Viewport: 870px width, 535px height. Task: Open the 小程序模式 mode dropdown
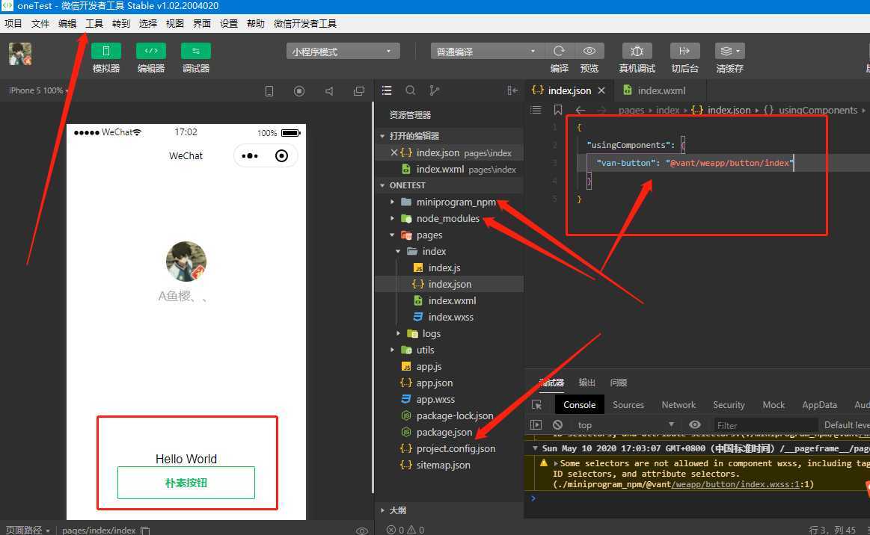[x=343, y=52]
